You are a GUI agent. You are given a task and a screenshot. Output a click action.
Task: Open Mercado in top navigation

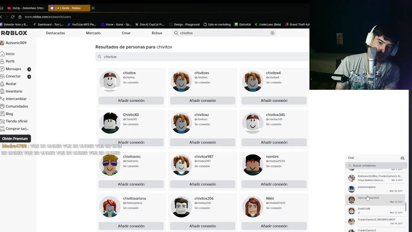(x=93, y=33)
